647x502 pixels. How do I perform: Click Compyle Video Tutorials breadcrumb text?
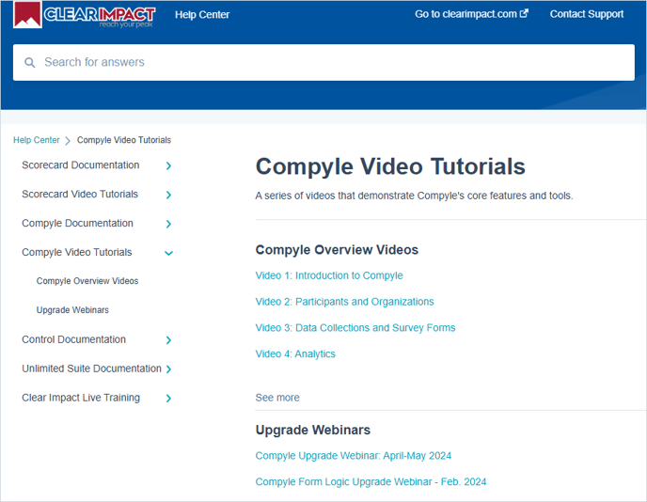tap(124, 140)
